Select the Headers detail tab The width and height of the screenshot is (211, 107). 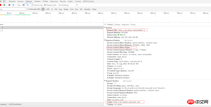(x=110, y=25)
